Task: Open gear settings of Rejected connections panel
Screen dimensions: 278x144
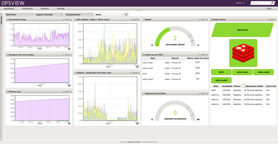Action: [202, 94]
